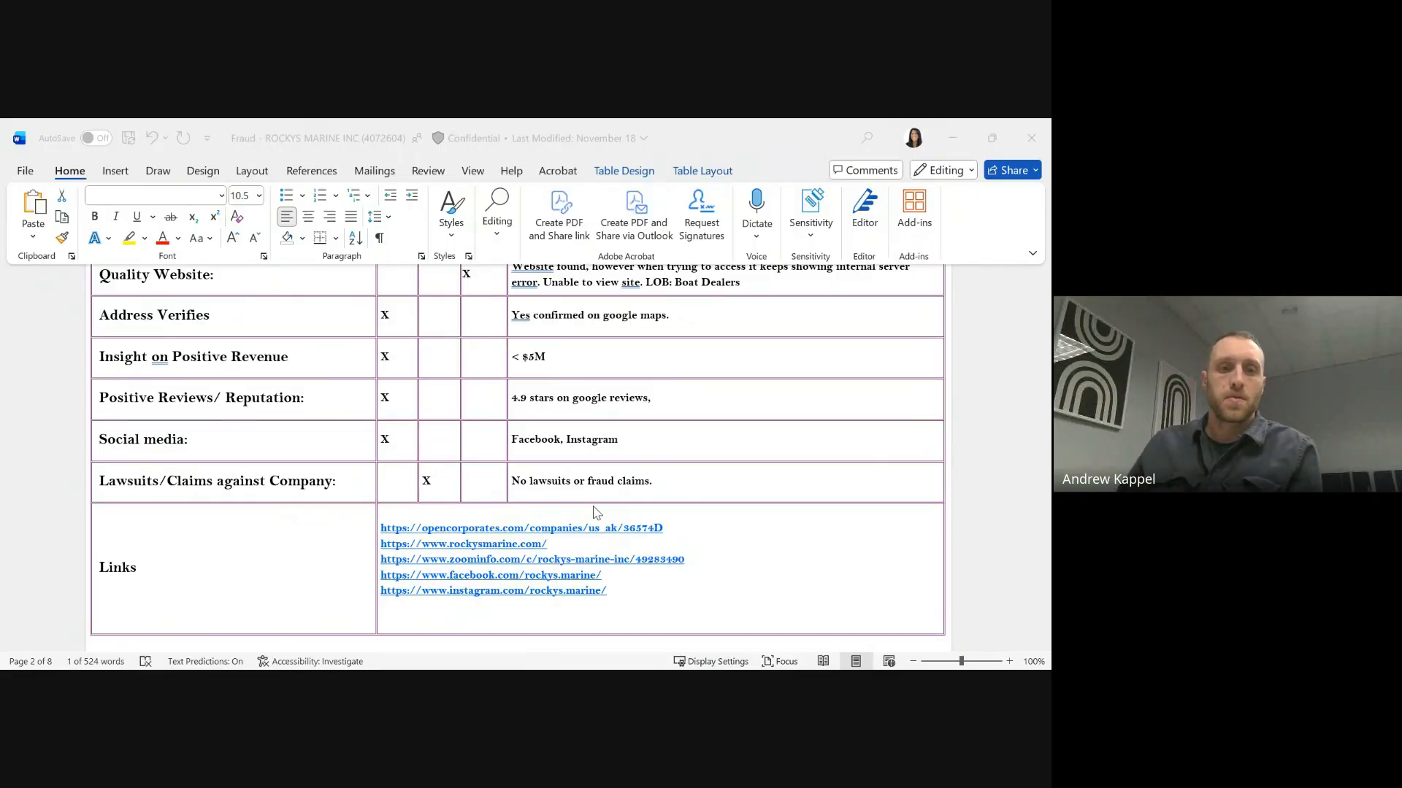Click the Sort A-Z icon
This screenshot has height=788, width=1402.
pos(356,238)
